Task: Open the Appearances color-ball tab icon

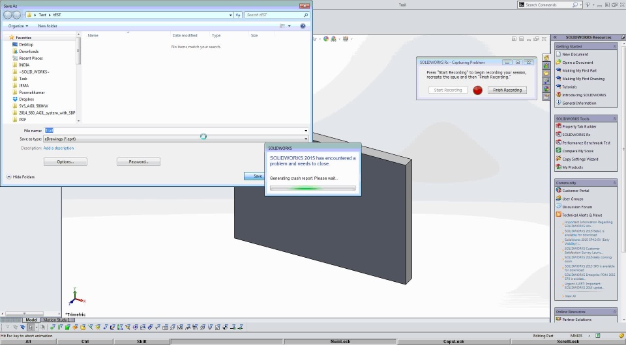Action: (546, 89)
